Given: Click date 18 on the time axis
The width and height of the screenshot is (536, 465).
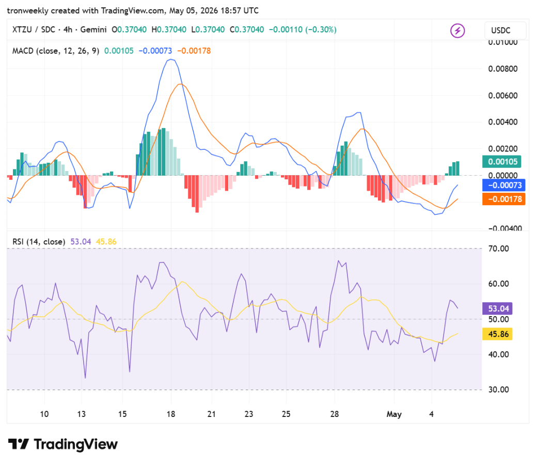Looking at the screenshot, I should click(171, 414).
